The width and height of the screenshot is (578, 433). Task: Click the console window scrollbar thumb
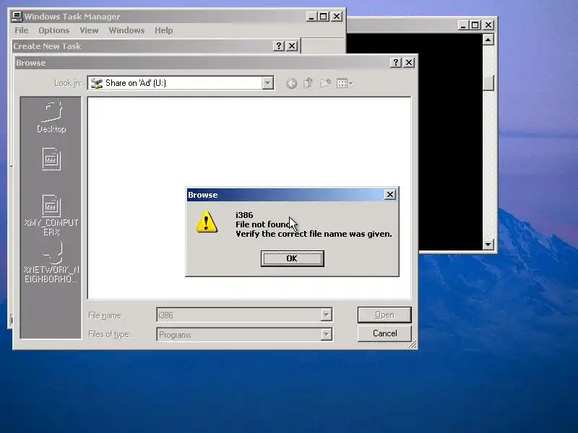coord(488,83)
